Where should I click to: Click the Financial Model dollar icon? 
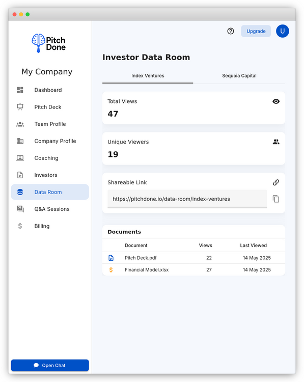(x=111, y=269)
